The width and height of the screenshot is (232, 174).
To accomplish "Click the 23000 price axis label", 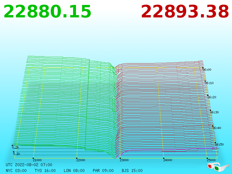I will (124, 160).
